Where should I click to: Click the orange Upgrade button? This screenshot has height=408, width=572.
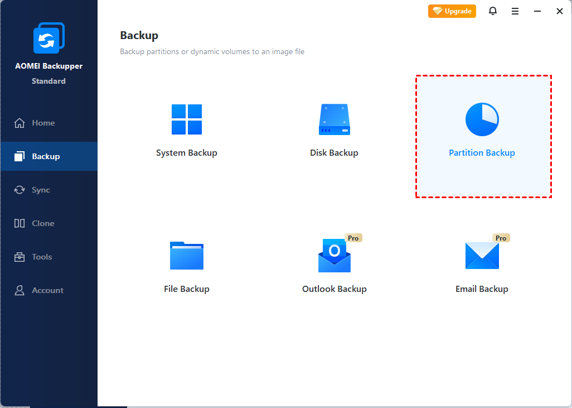click(x=452, y=11)
